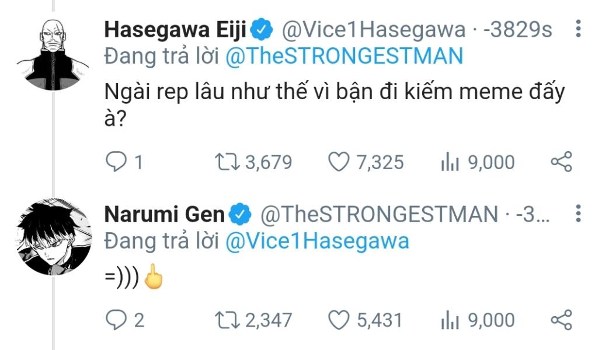Share Hasegawa Eiji's tweet
Screen dimensions: 609x350
click(562, 162)
